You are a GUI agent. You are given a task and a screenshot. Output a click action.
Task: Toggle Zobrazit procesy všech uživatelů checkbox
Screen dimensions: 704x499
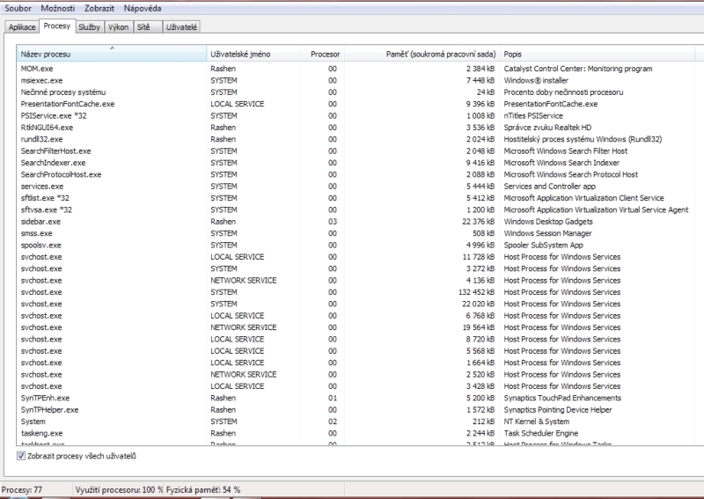(x=22, y=456)
